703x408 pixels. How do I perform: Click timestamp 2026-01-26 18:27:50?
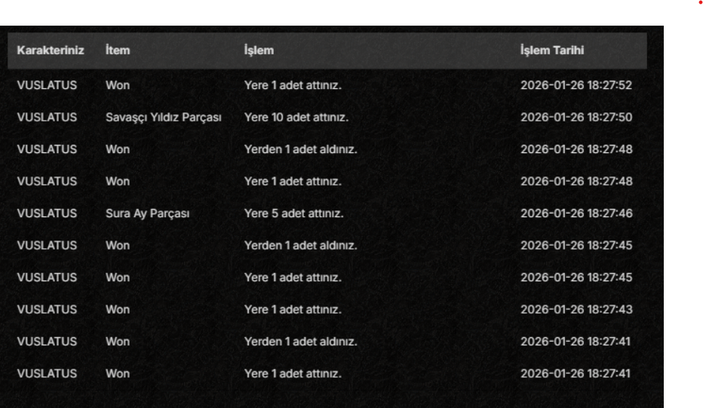pyautogui.click(x=576, y=118)
